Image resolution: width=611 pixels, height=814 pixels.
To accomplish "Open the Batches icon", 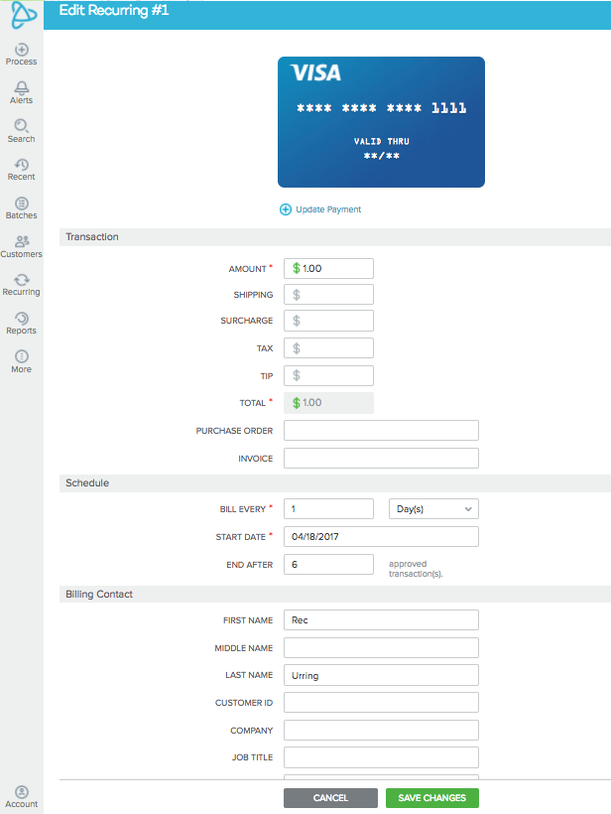I will pos(21,203).
